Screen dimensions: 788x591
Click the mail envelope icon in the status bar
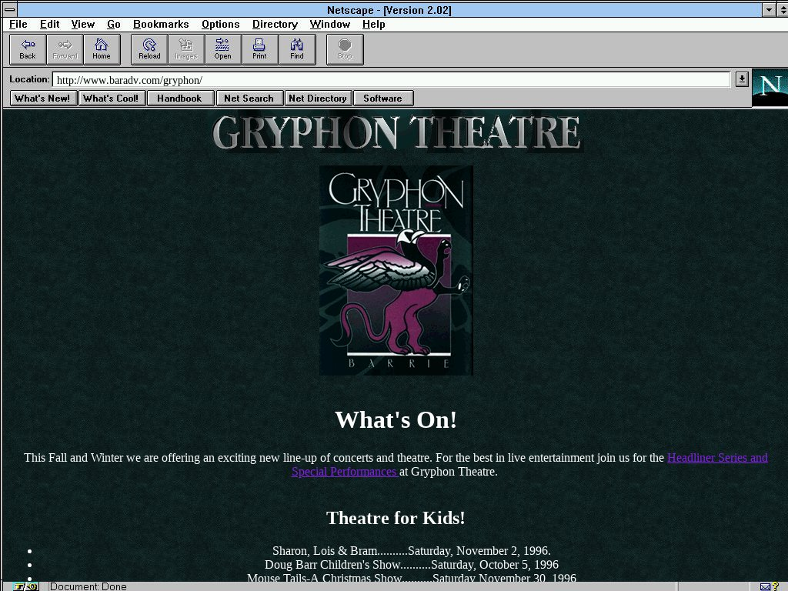click(766, 586)
